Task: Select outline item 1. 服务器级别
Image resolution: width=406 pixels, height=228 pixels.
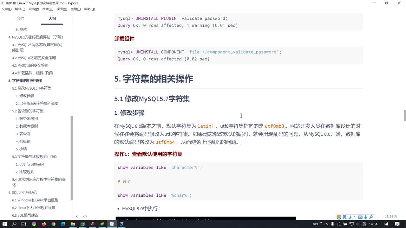Action: point(27,119)
